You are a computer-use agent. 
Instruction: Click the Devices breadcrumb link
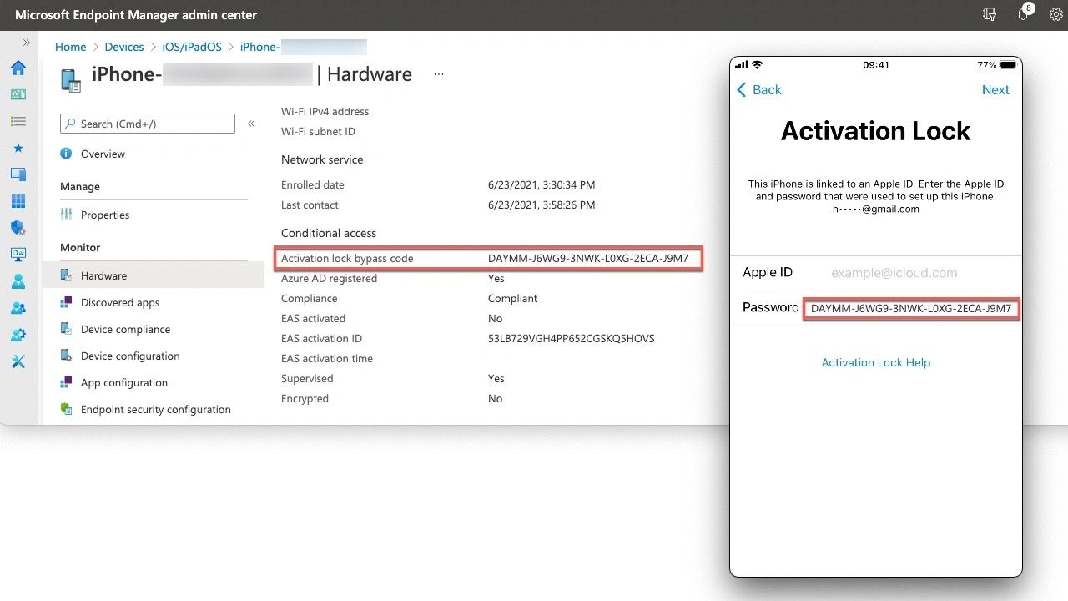click(x=124, y=47)
